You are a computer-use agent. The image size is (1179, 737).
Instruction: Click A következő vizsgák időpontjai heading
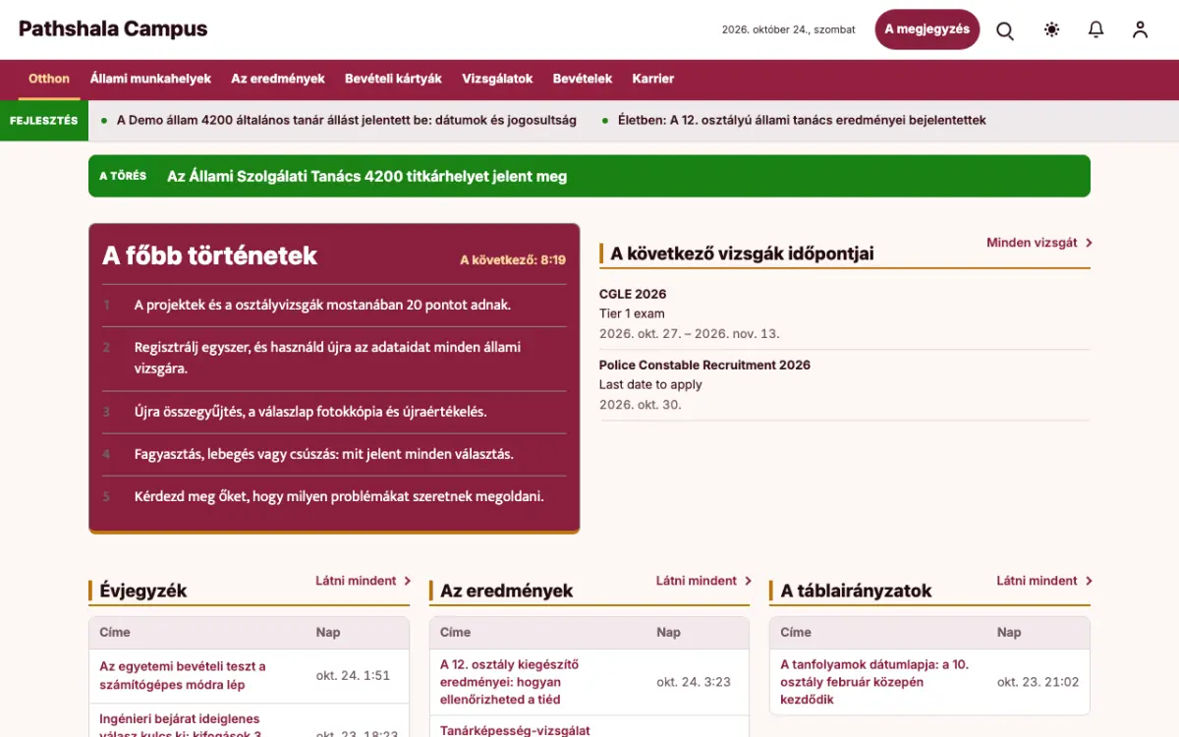click(742, 254)
